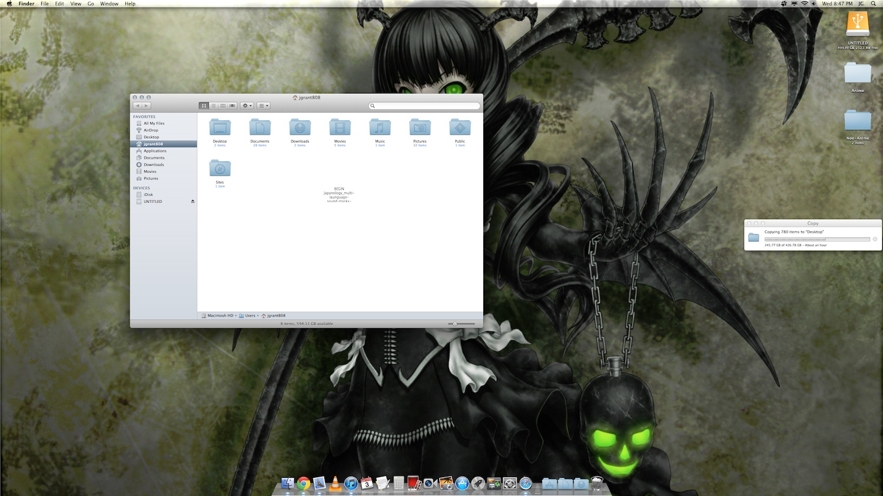Open the Window menu
The height and width of the screenshot is (496, 883).
109,4
